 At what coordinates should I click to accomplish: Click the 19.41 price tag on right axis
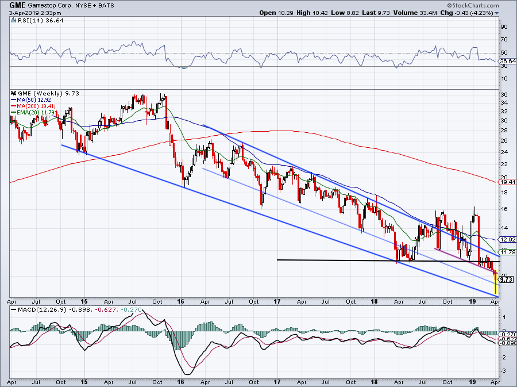click(507, 182)
